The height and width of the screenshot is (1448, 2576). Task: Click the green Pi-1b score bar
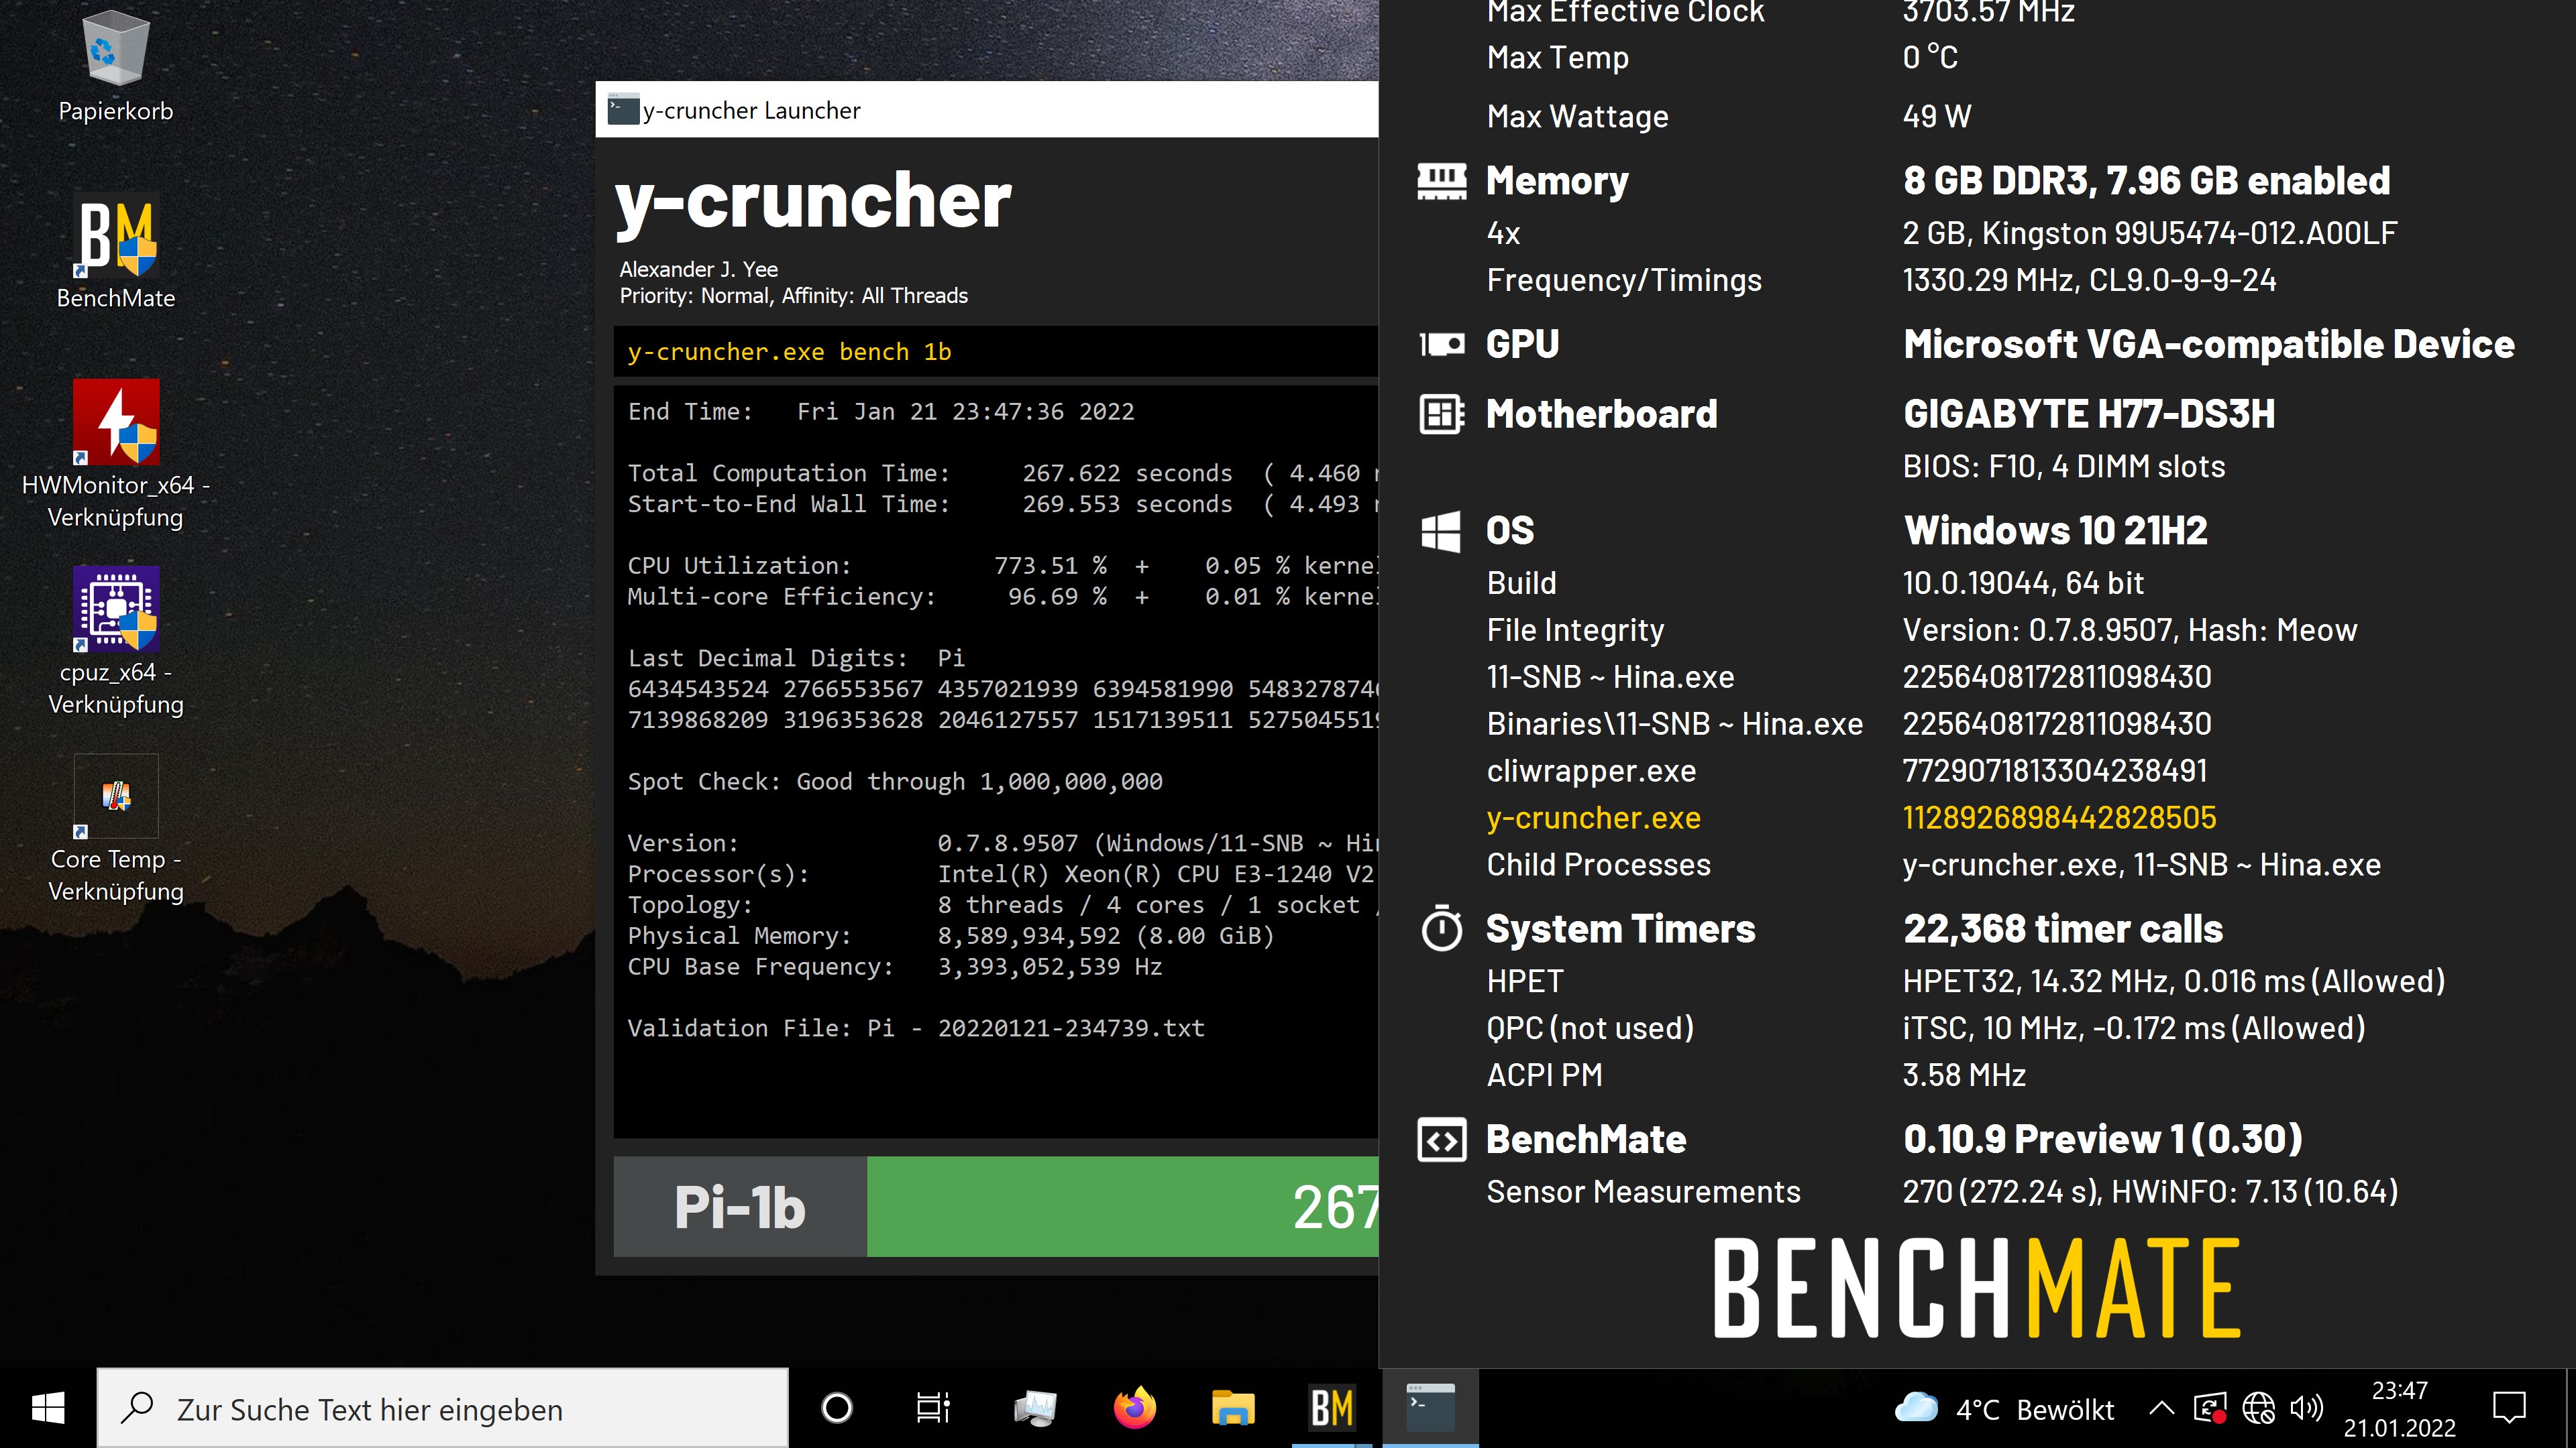[x=1123, y=1206]
